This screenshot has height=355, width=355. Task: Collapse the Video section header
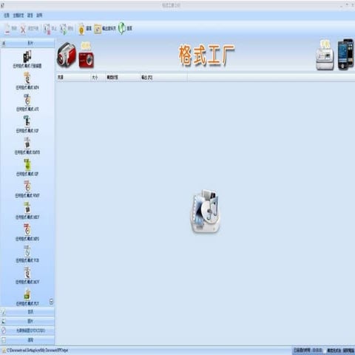pos(27,43)
